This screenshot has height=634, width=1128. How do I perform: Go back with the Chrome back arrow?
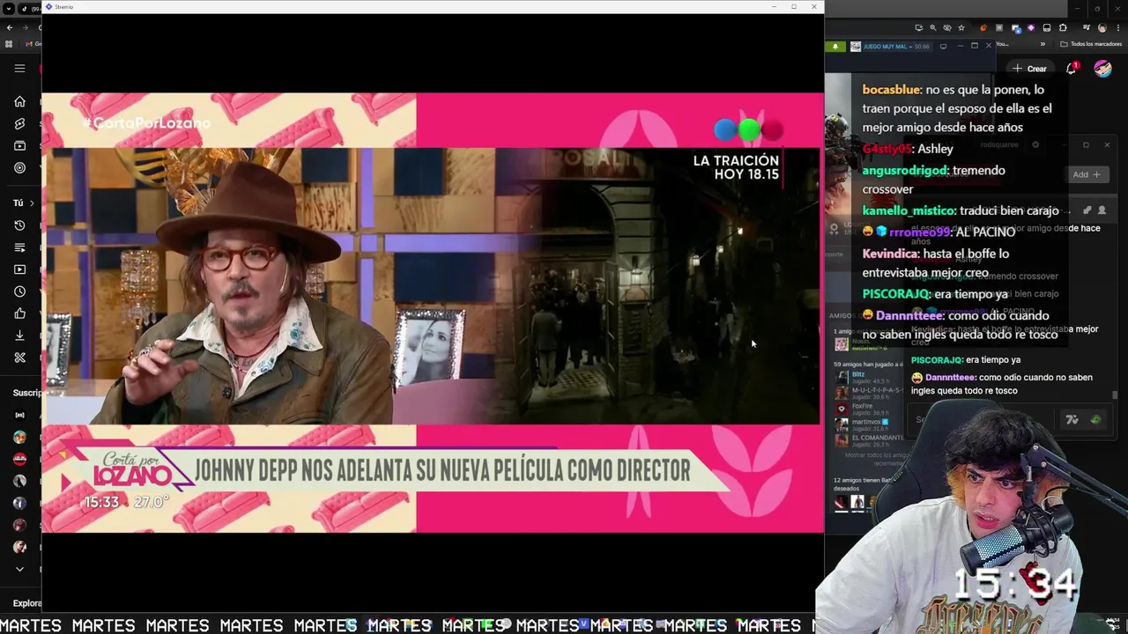(x=10, y=28)
